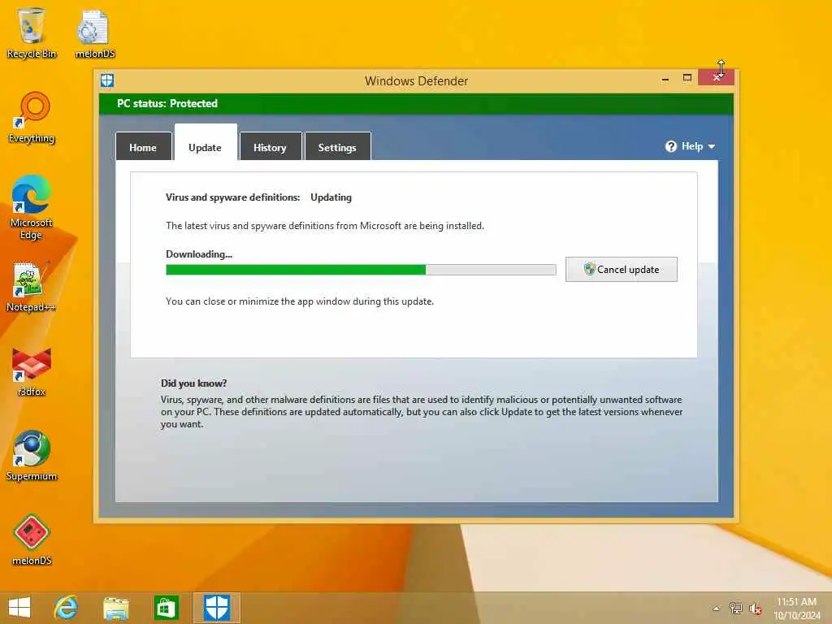Screen dimensions: 832x624
Task: Click the 'Did you know?' heading
Action: (x=193, y=383)
